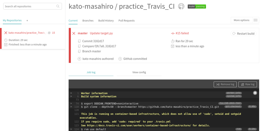
Task: Open the Pull Requests tab
Action: (126, 20)
